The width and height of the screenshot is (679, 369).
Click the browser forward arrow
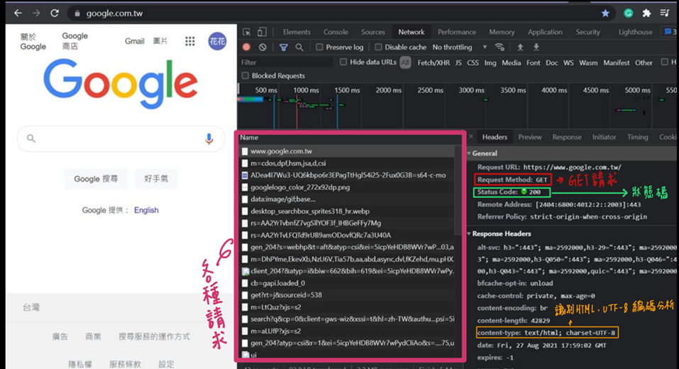(36, 13)
